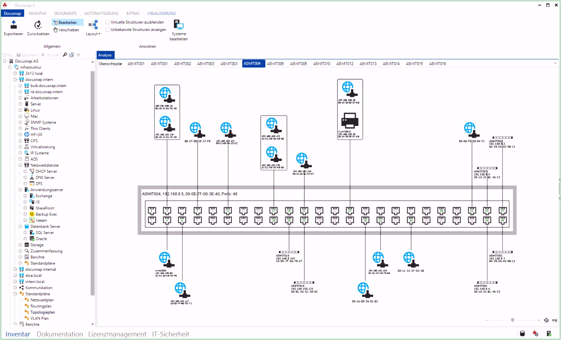This screenshot has width=561, height=340.
Task: Click the SharePoint tree icon
Action: tap(32, 208)
